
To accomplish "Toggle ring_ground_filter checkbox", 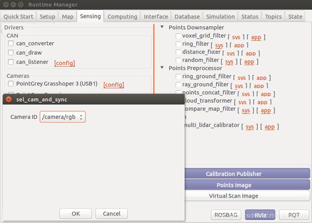I will (x=178, y=76).
